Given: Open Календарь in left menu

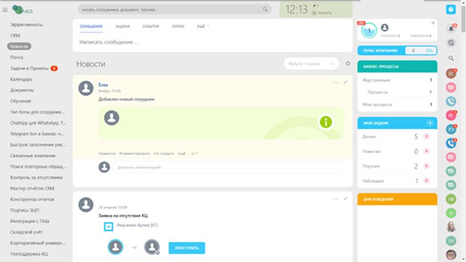Looking at the screenshot, I should click(x=21, y=79).
